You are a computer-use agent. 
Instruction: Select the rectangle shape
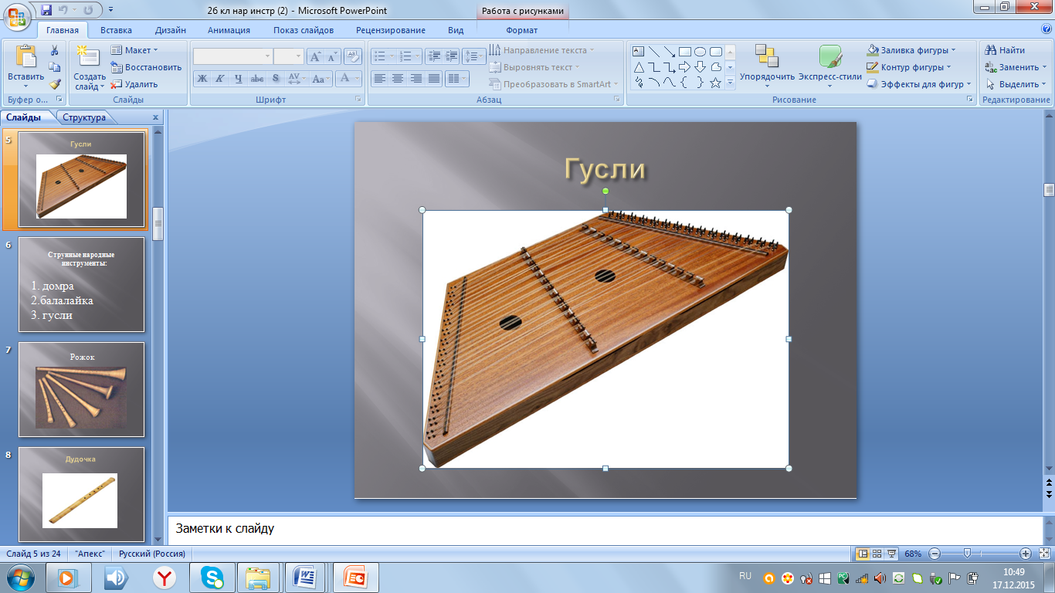tap(685, 52)
